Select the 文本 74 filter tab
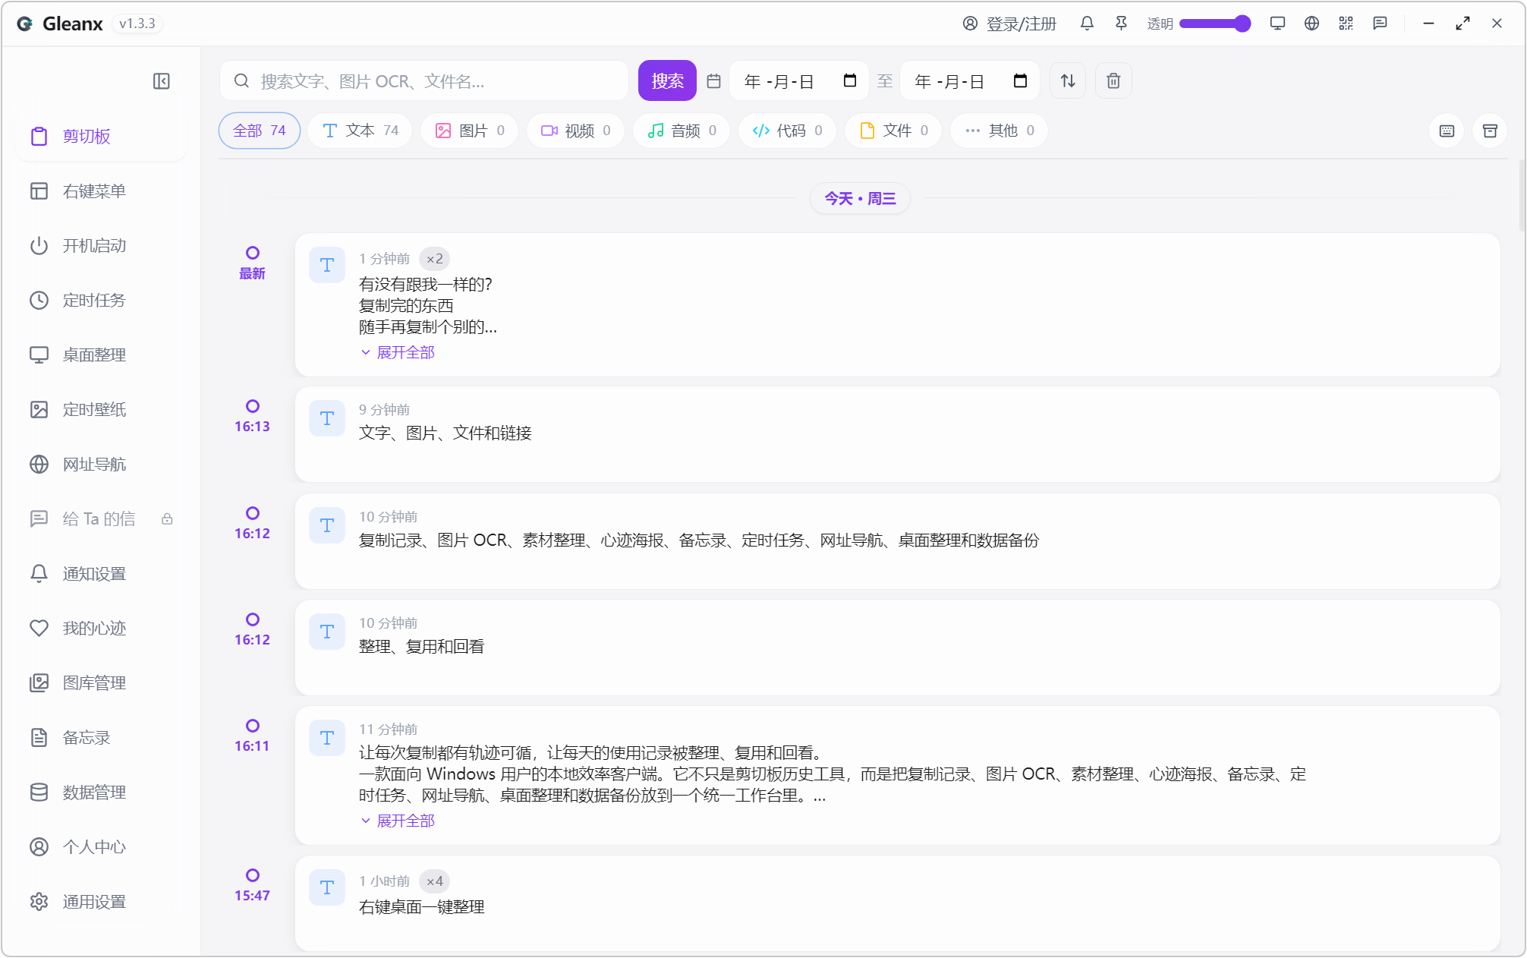The width and height of the screenshot is (1527, 958). click(x=360, y=131)
